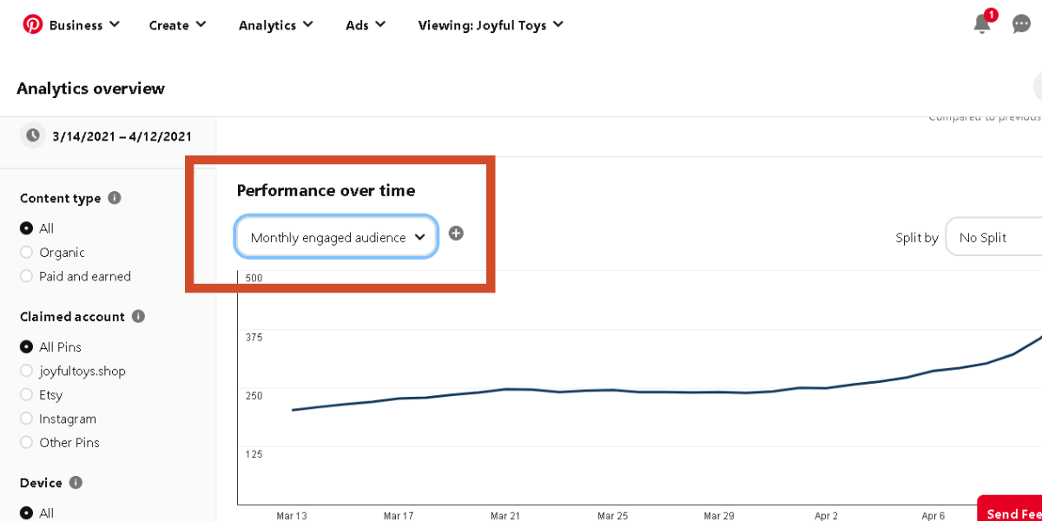Click the clock icon beside date range
This screenshot has height=521, width=1042.
coord(32,135)
